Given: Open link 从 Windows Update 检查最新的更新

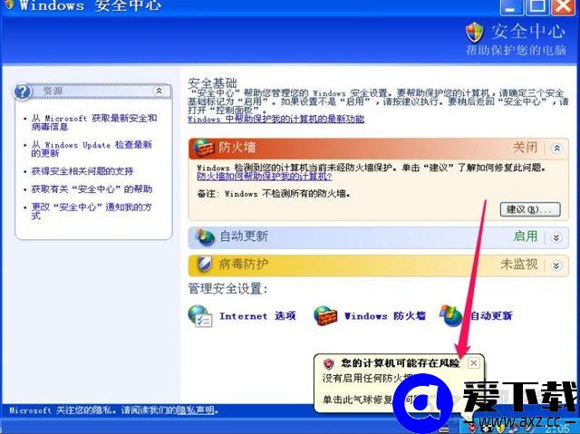Looking at the screenshot, I should tap(92, 149).
